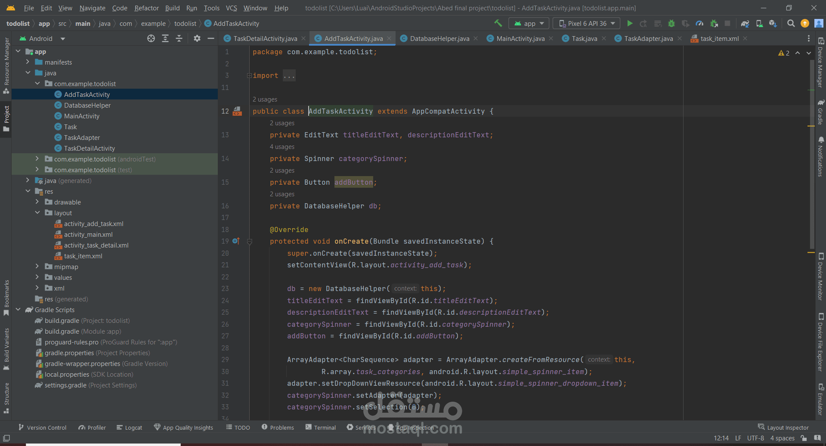Open the Resource Manager side tool window
This screenshot has height=446, width=826.
pos(6,65)
